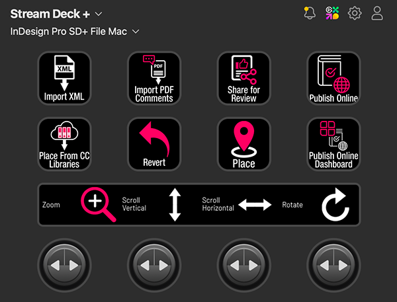Click the Publish Online key
The image size is (397, 302).
[333, 78]
